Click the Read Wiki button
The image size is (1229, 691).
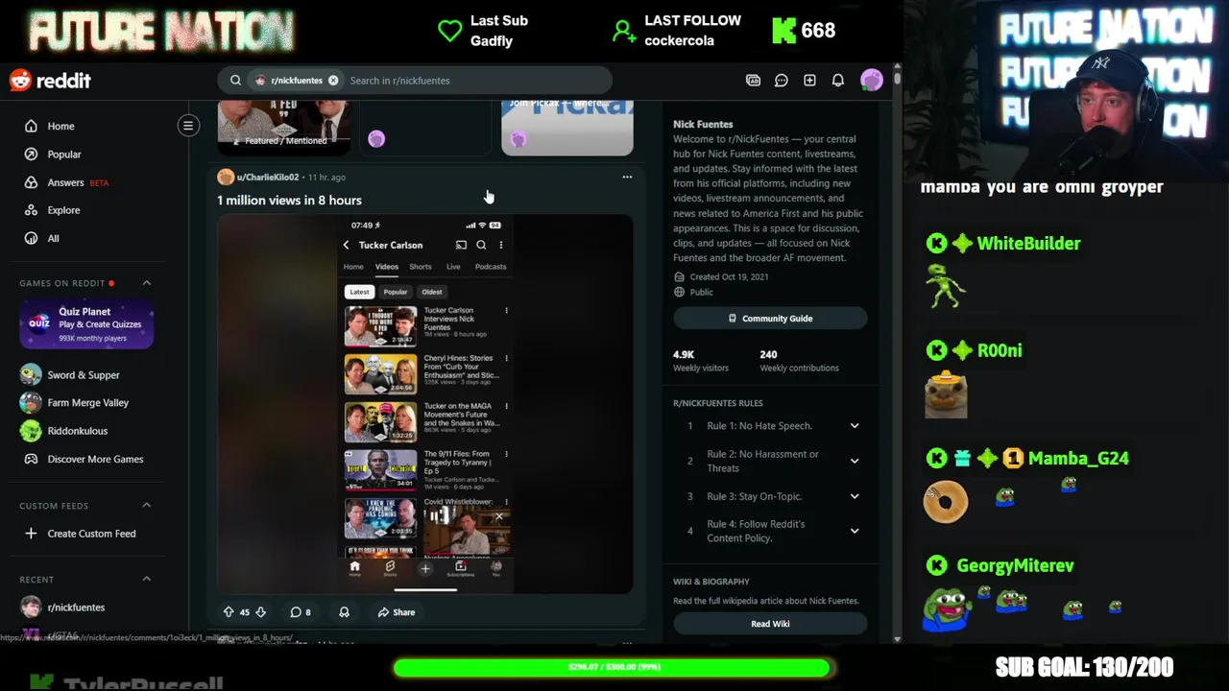click(770, 624)
